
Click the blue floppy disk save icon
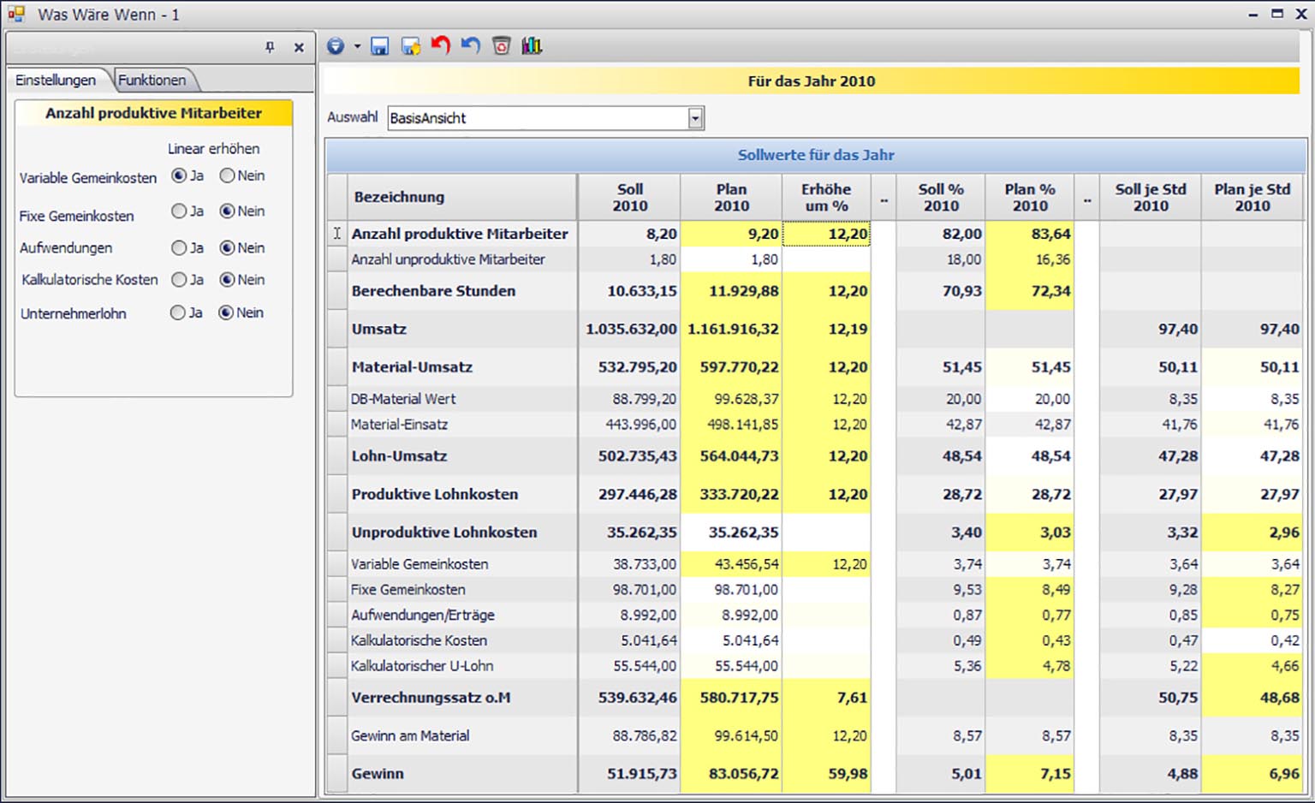(379, 46)
